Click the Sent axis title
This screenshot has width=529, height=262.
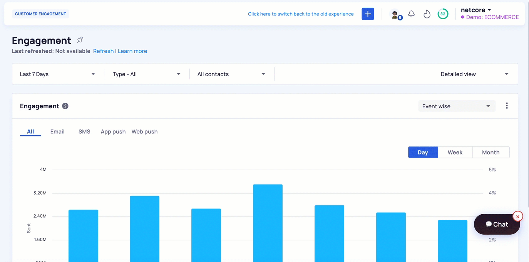pos(29,228)
